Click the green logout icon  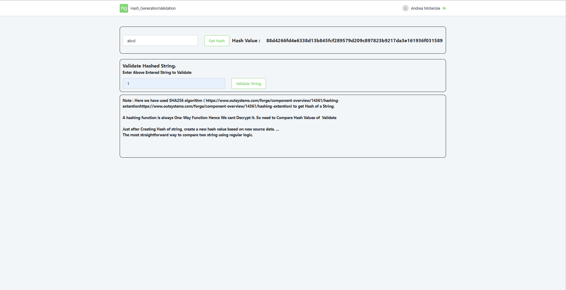(x=444, y=8)
